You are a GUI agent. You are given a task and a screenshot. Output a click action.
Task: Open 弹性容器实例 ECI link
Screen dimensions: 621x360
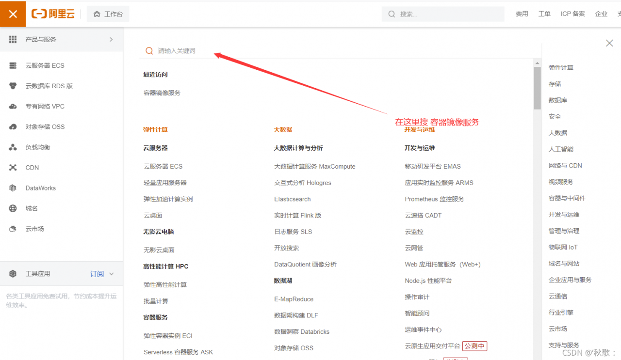[168, 336]
